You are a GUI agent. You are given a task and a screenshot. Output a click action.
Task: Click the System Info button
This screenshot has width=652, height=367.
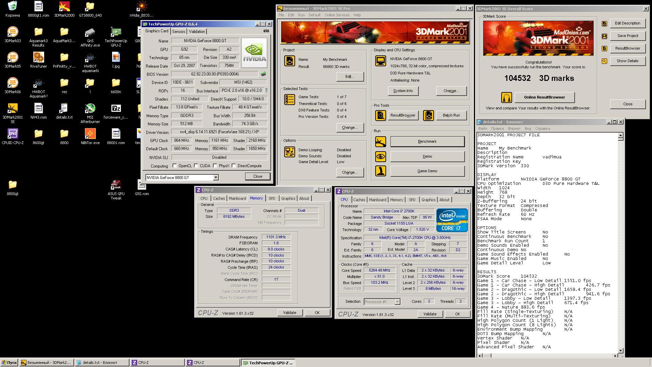click(x=403, y=91)
